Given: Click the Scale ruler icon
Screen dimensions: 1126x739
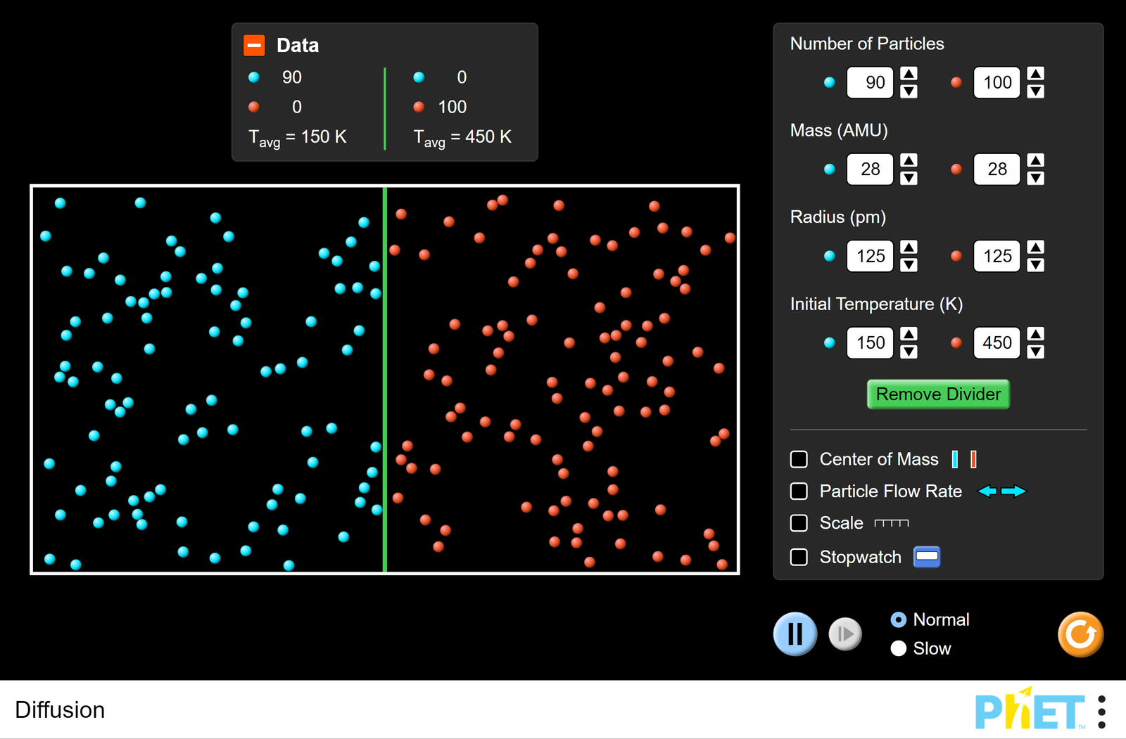Looking at the screenshot, I should point(892,523).
